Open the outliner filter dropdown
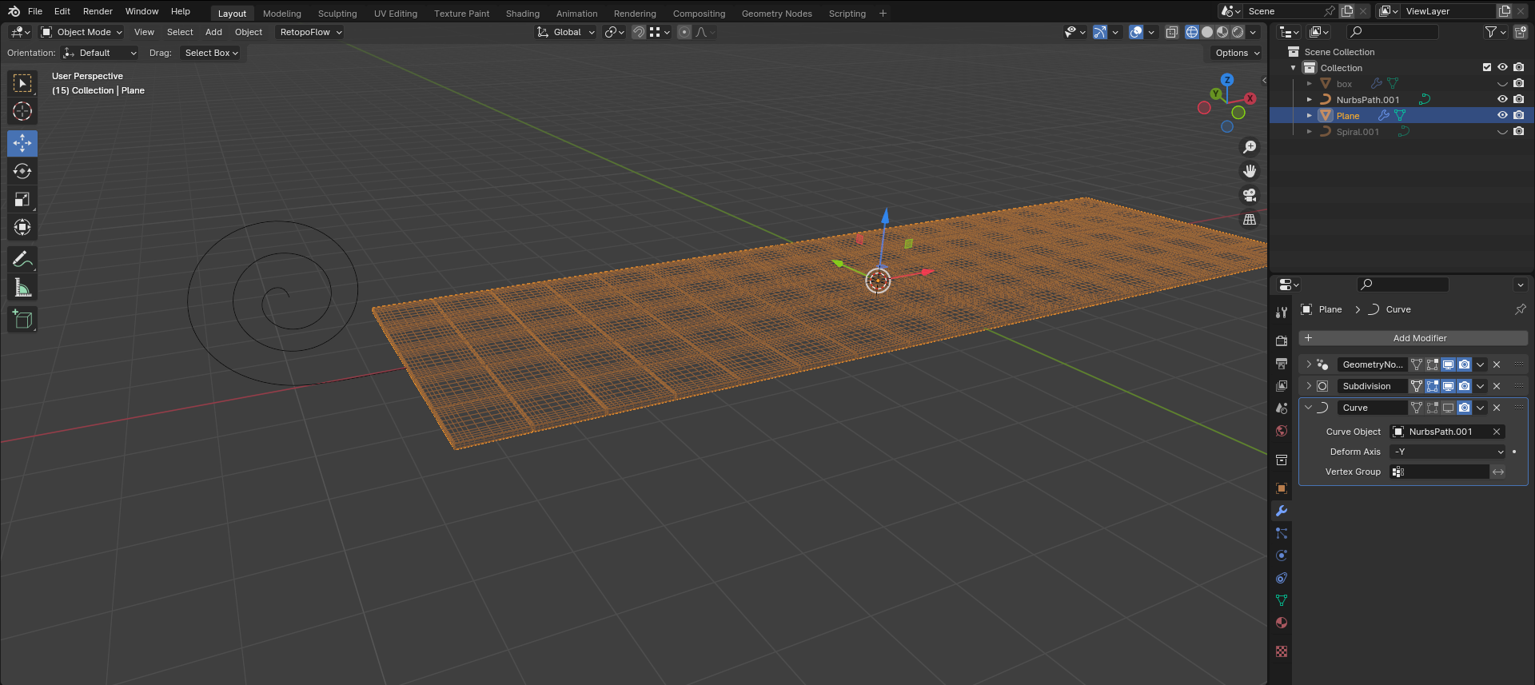The height and width of the screenshot is (685, 1535). (x=1495, y=32)
